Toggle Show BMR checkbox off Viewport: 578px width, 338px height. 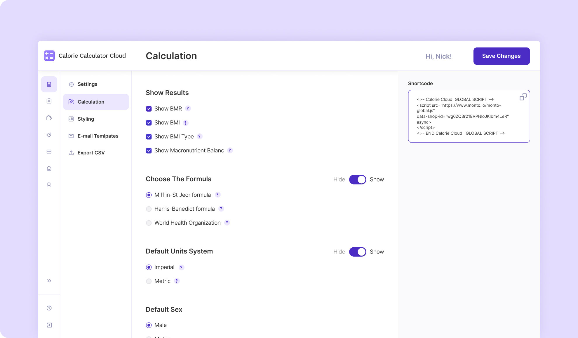[148, 108]
